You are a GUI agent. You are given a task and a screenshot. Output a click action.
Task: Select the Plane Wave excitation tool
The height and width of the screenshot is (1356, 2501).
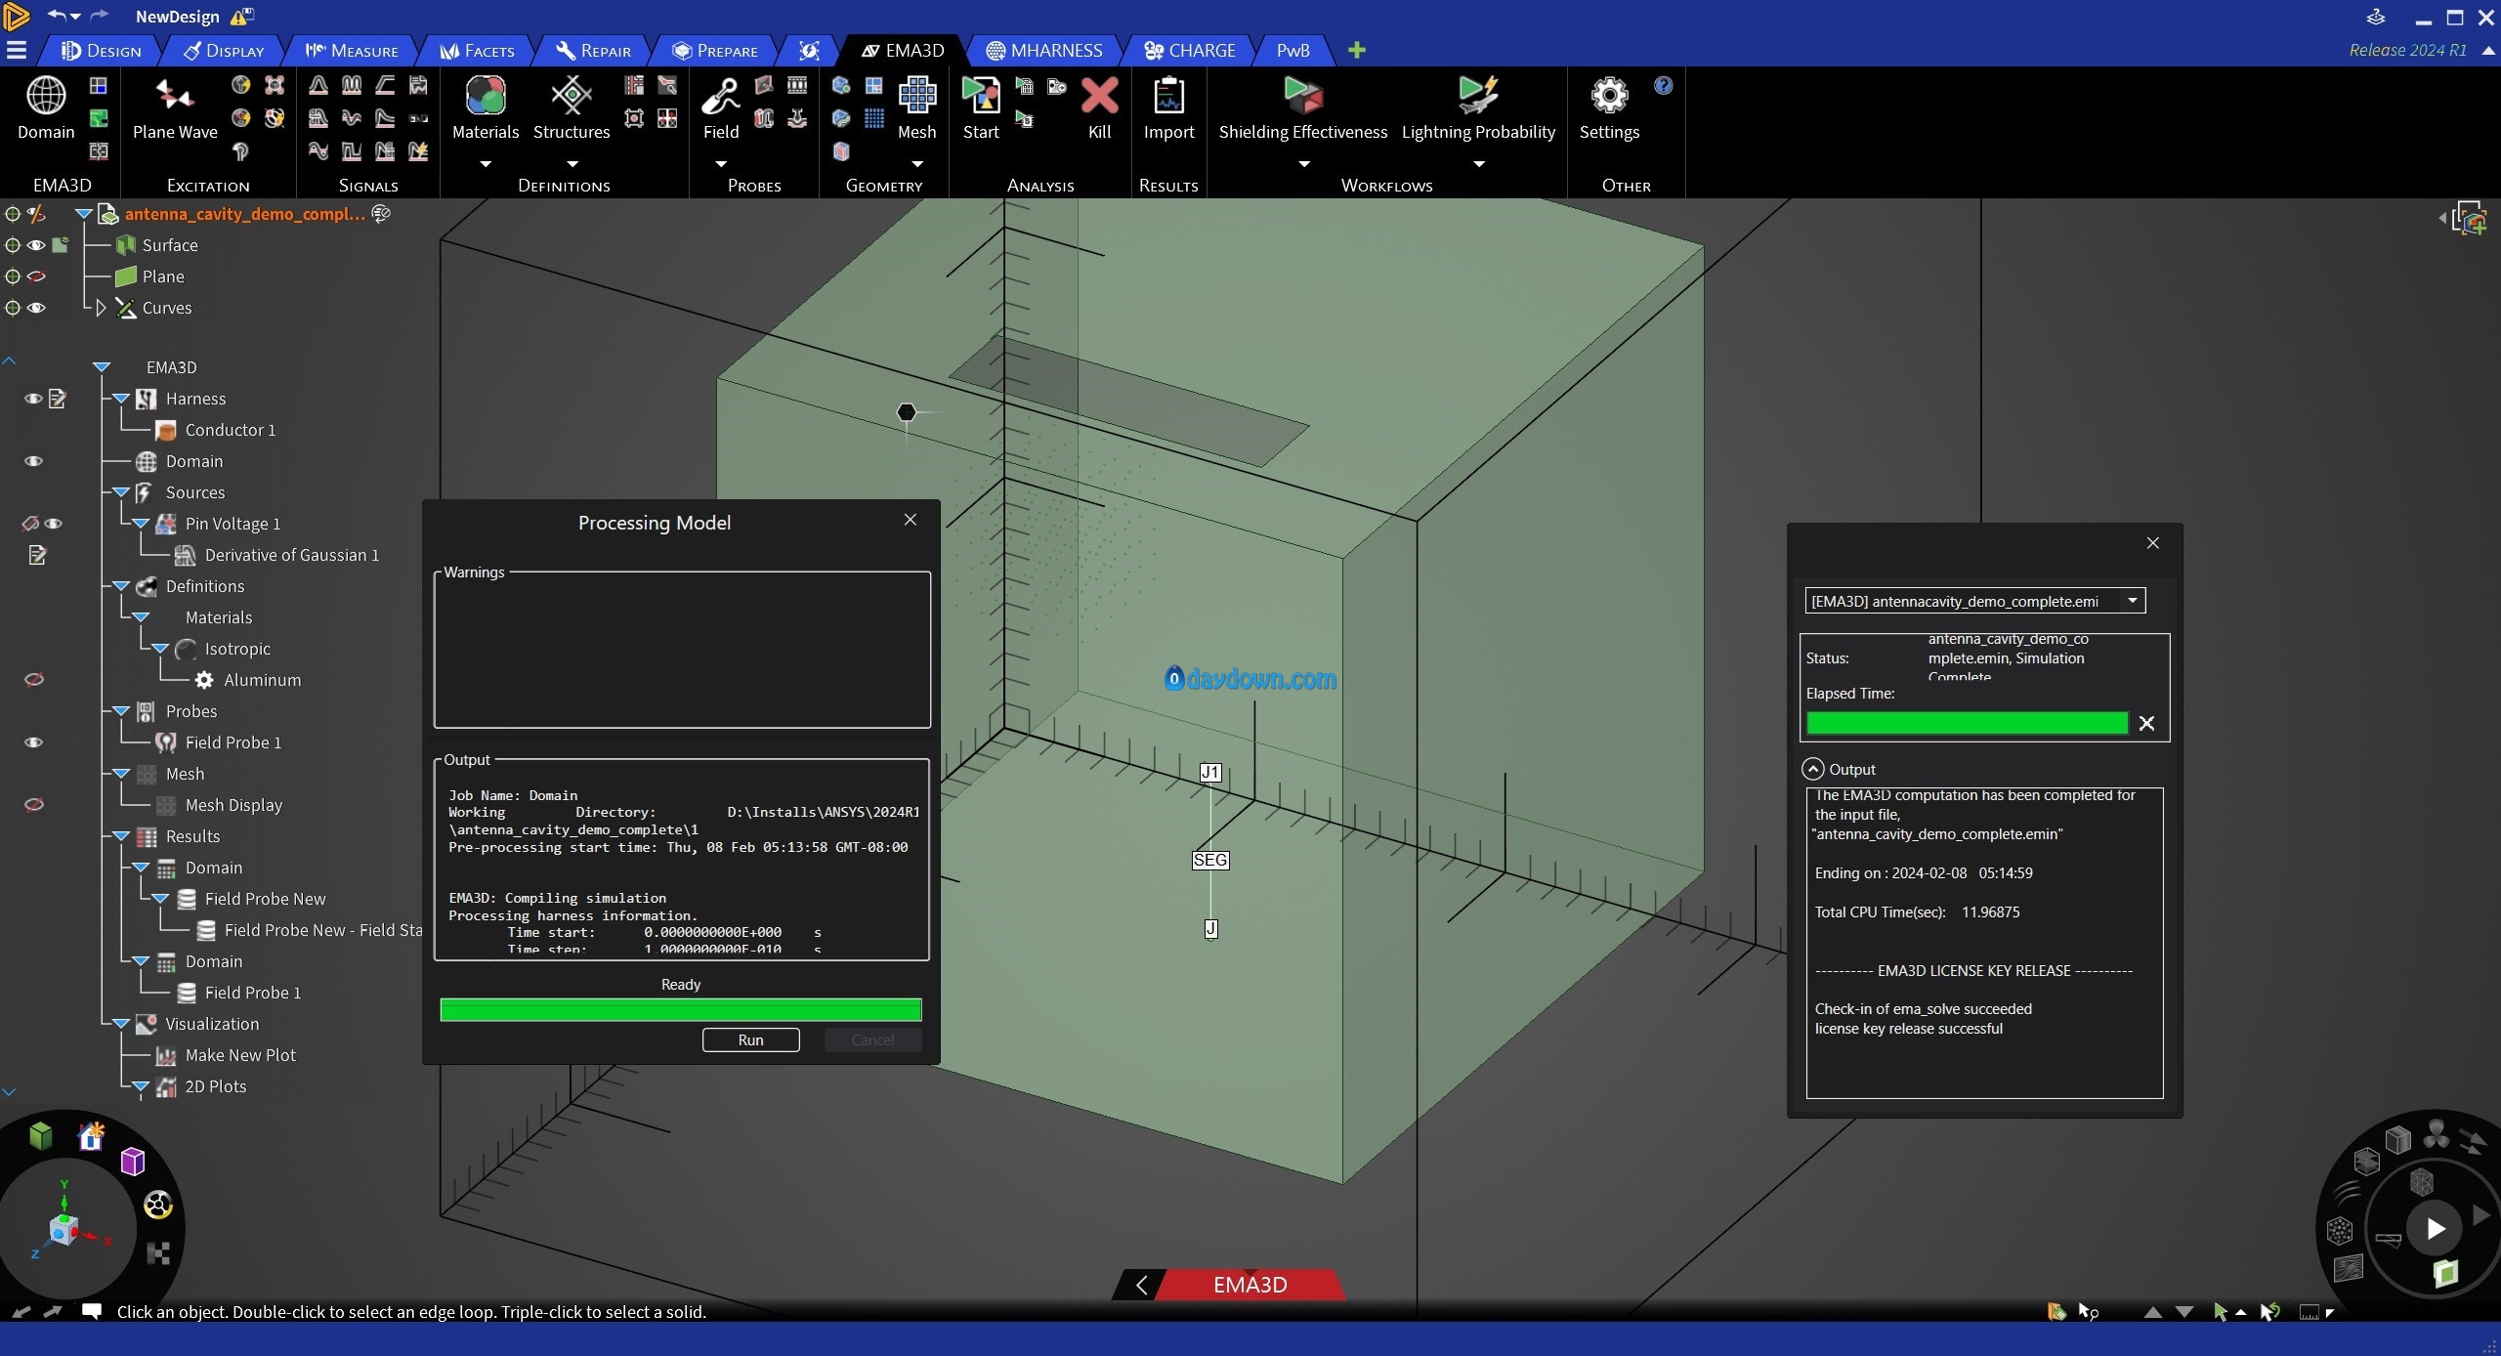(x=175, y=96)
